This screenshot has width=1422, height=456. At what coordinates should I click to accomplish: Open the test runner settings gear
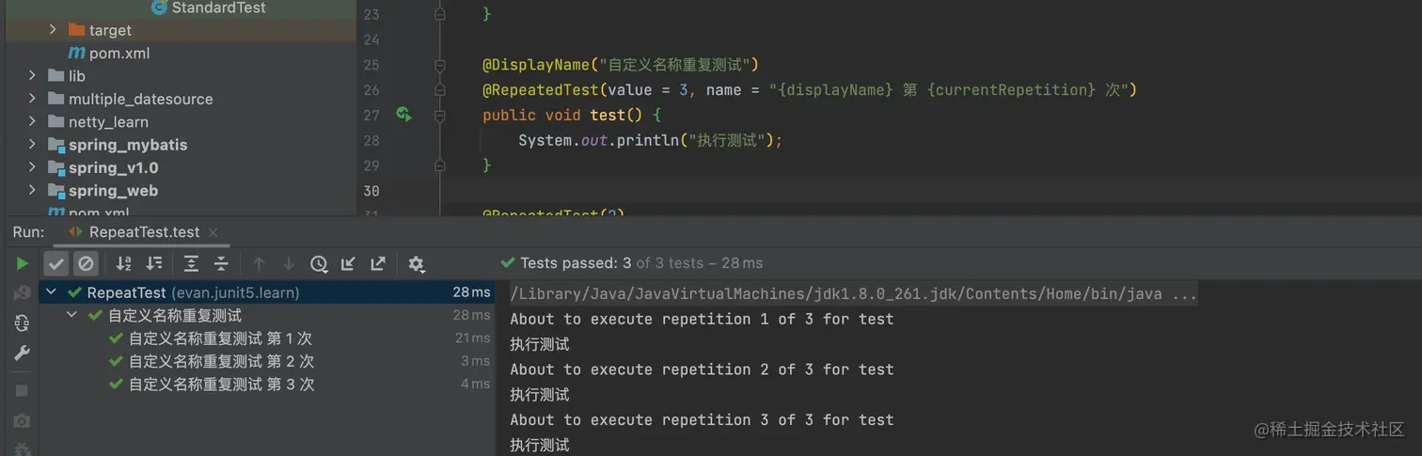coord(417,264)
